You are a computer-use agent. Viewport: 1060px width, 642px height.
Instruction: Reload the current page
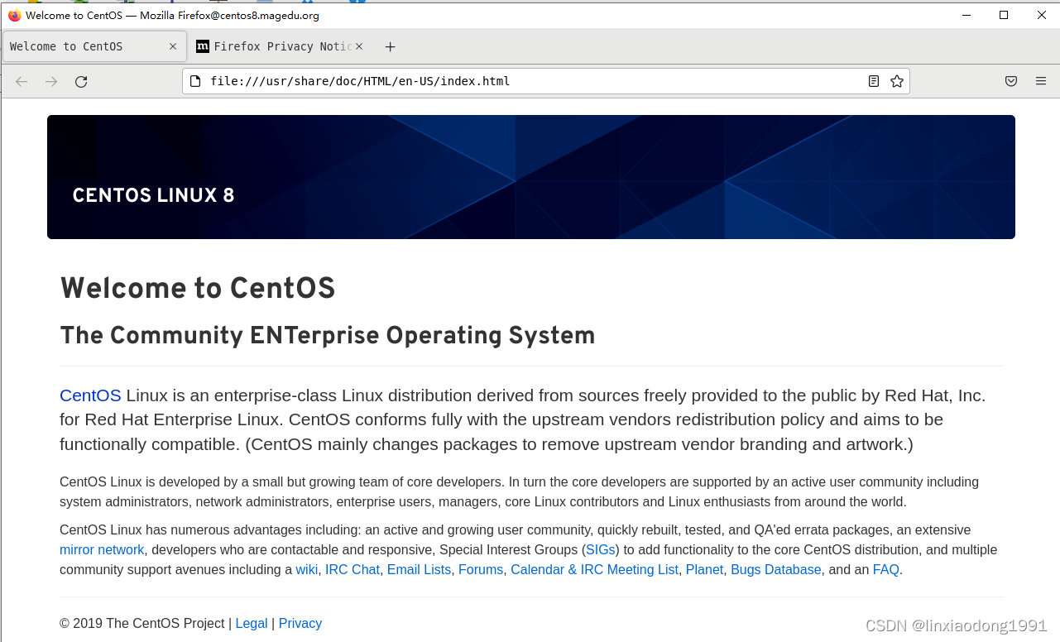(81, 81)
